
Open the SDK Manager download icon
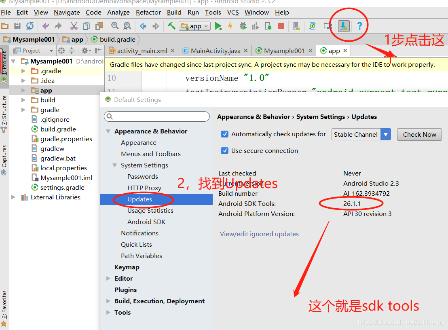point(344,26)
